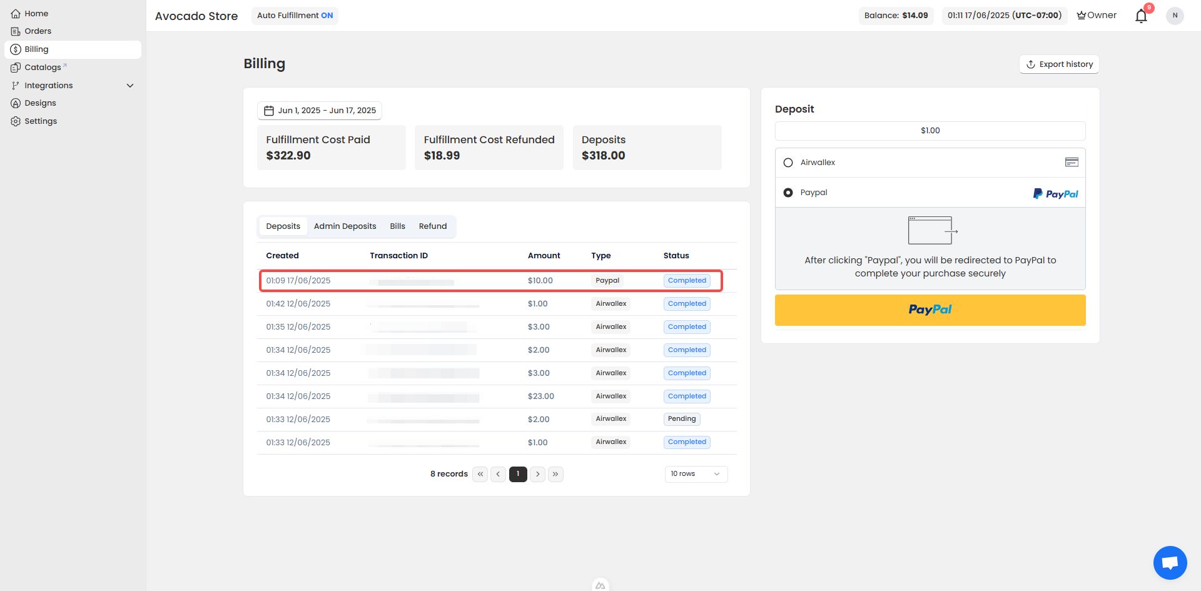Open the Jun 1 - Jun 17 date picker

coord(320,111)
